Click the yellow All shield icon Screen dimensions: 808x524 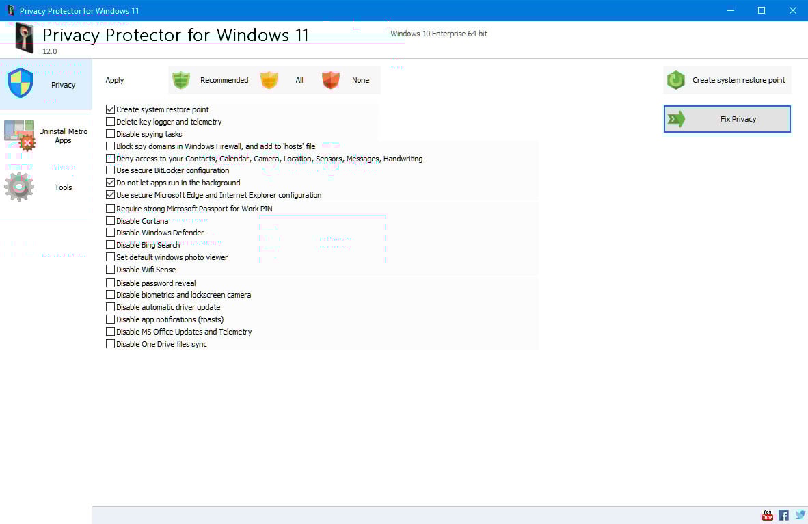tap(269, 80)
